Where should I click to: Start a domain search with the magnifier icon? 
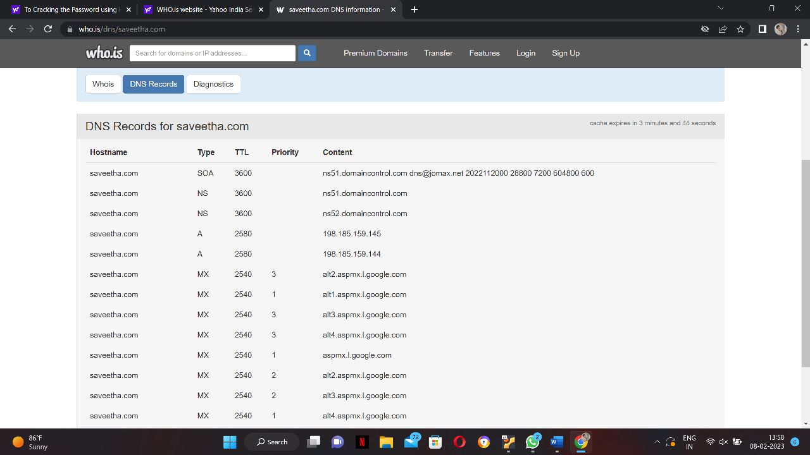coord(306,53)
